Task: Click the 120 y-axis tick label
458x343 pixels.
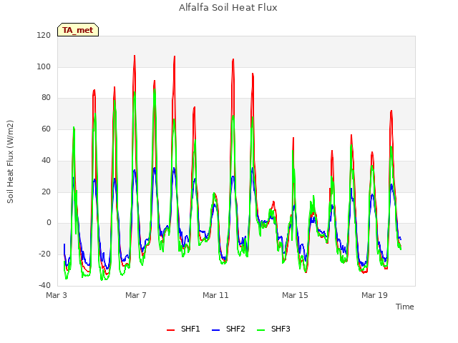Action: (44, 35)
